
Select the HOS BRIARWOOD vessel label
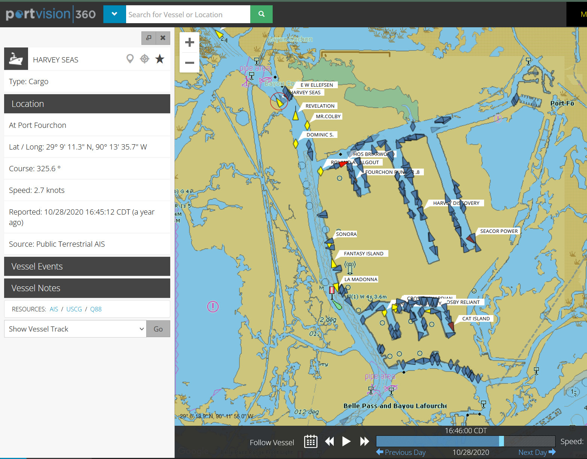click(x=374, y=154)
